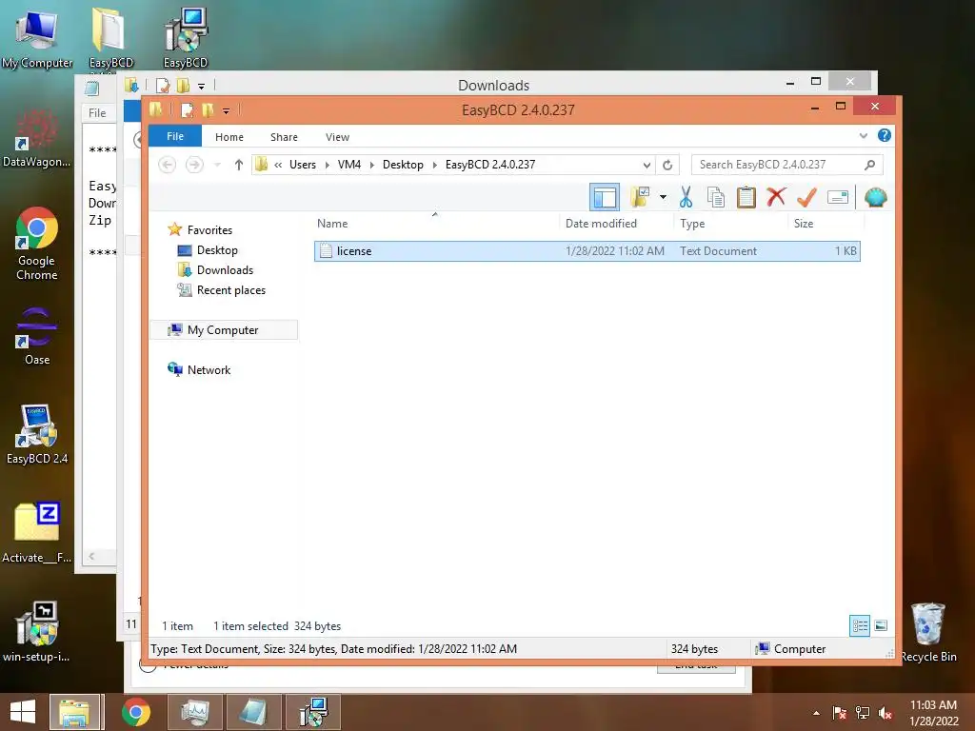Click the red X Delete icon

pyautogui.click(x=775, y=197)
